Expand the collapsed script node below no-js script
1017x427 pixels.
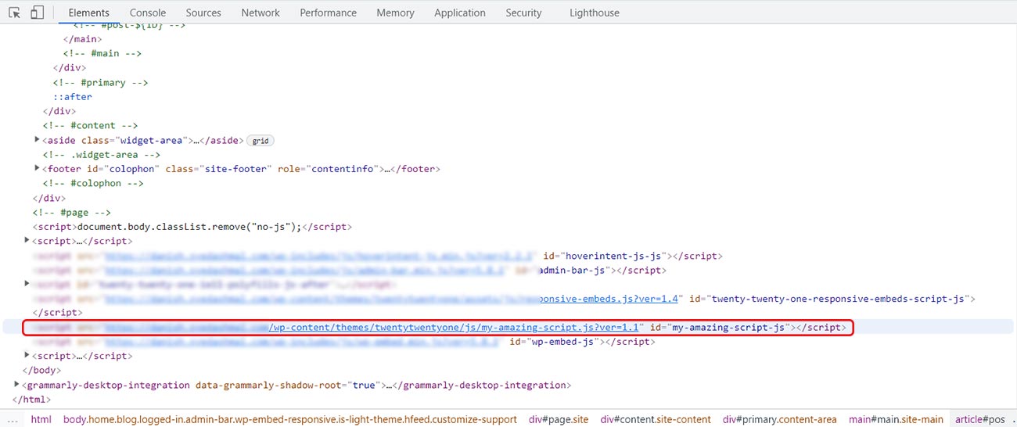pos(27,241)
